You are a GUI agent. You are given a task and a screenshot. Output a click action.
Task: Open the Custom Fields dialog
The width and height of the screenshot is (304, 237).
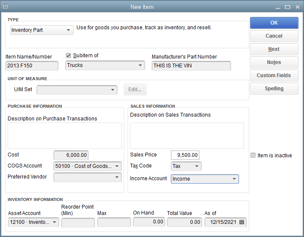(x=274, y=75)
